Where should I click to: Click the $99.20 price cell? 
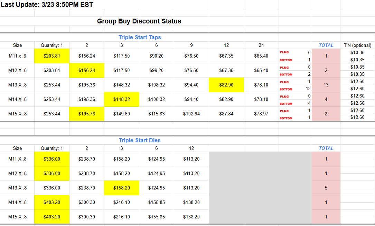pos(157,70)
